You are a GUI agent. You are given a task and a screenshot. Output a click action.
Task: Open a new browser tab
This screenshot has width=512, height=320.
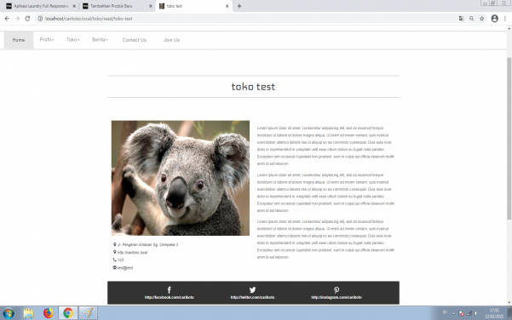[x=239, y=6]
